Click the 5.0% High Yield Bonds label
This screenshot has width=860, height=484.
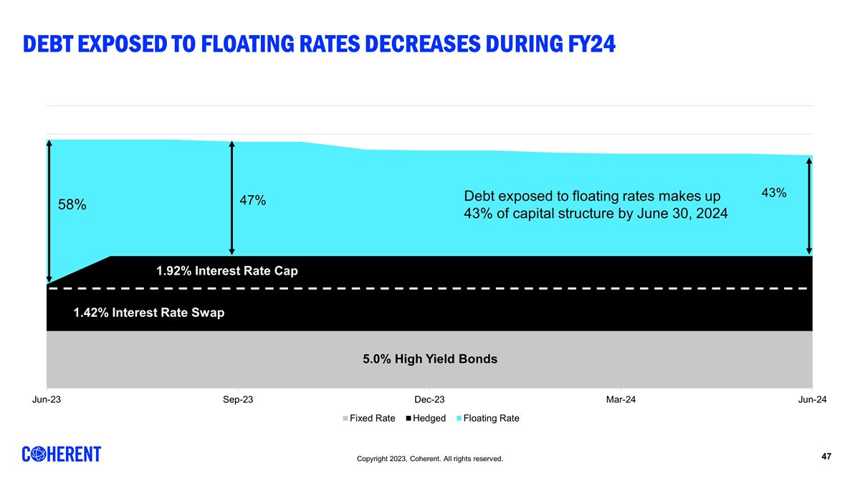pyautogui.click(x=430, y=359)
